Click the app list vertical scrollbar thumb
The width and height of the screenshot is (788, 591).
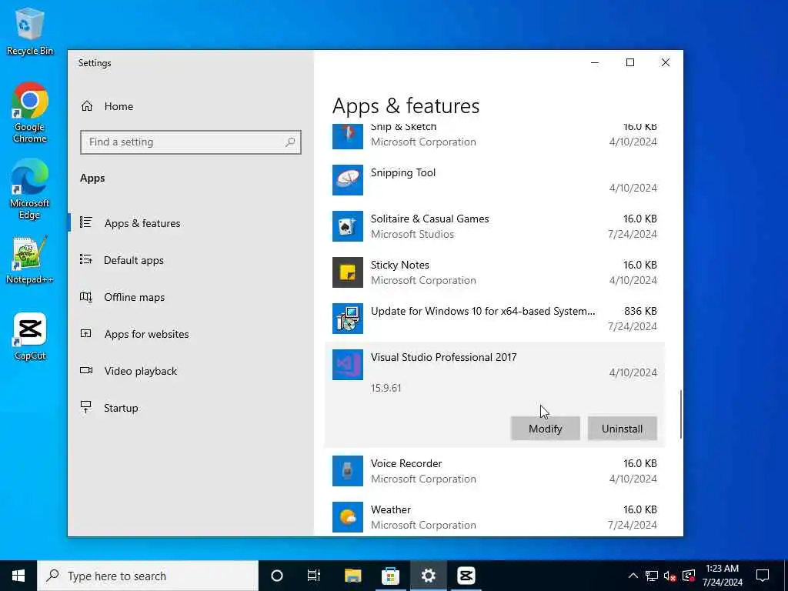(x=680, y=414)
